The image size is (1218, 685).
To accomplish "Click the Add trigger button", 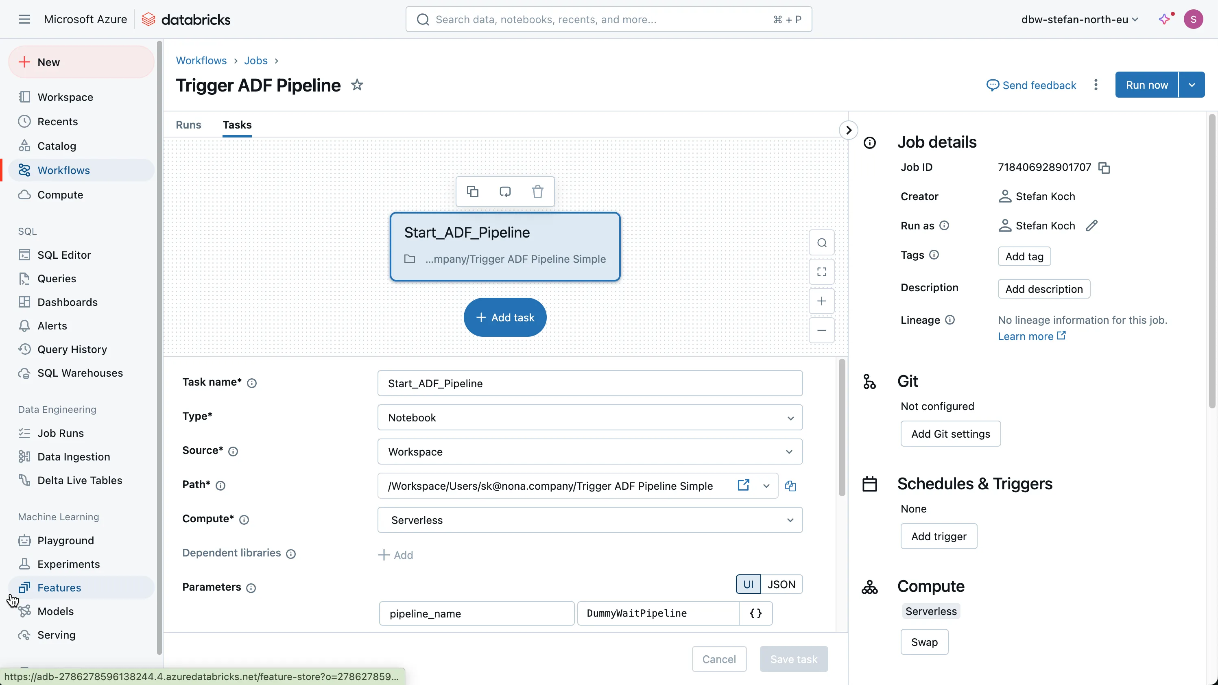I will click(939, 536).
